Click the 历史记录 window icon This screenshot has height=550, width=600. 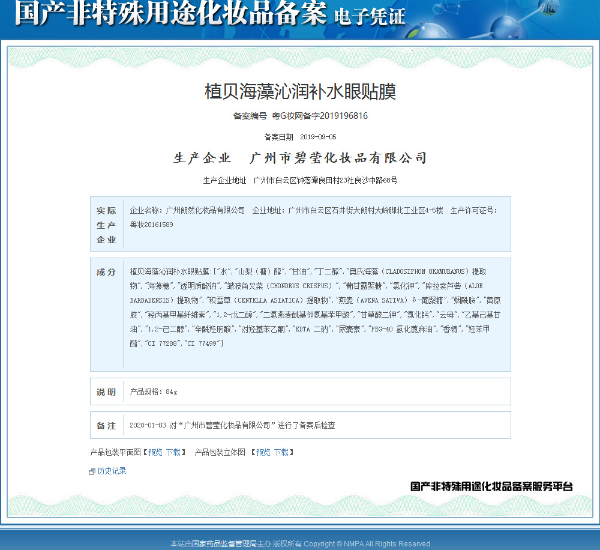(x=92, y=472)
